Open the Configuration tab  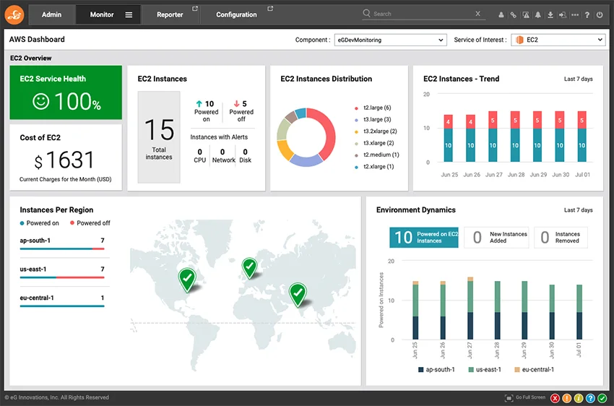click(236, 14)
